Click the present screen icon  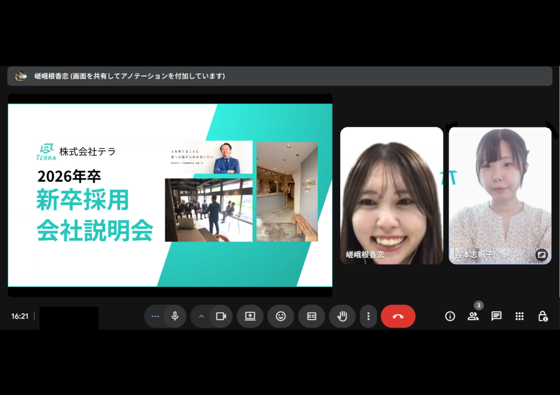click(x=250, y=316)
